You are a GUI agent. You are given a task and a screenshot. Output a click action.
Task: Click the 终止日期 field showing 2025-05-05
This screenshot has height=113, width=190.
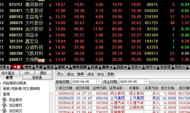coord(132,82)
